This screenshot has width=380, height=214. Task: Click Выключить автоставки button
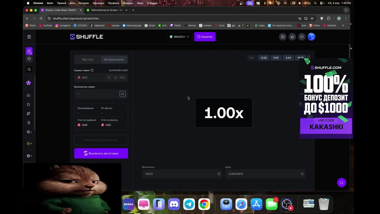pyautogui.click(x=101, y=153)
